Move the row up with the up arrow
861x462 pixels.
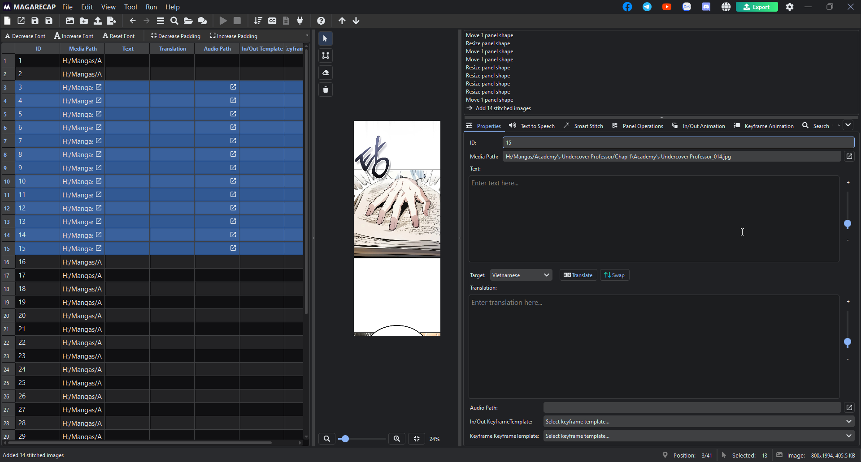342,21
